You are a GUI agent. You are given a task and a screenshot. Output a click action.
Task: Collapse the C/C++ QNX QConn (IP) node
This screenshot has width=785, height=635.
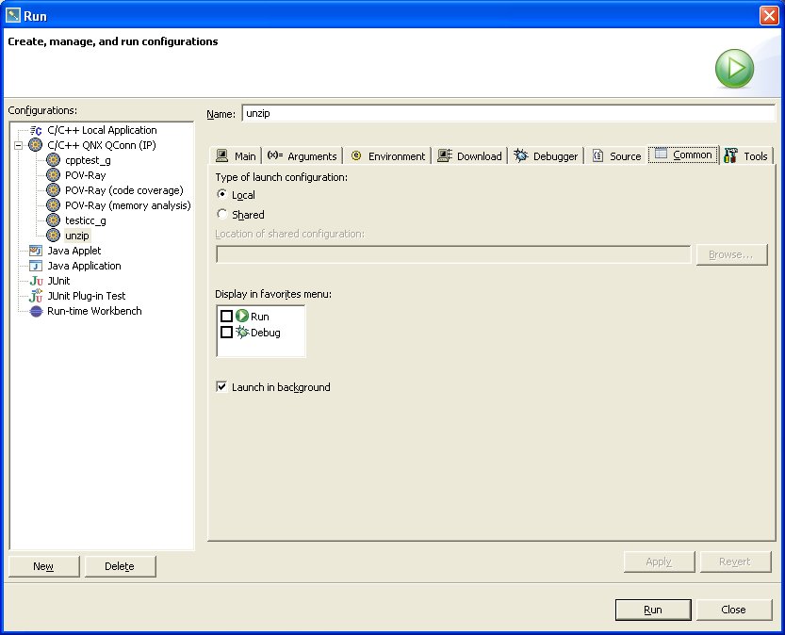19,145
